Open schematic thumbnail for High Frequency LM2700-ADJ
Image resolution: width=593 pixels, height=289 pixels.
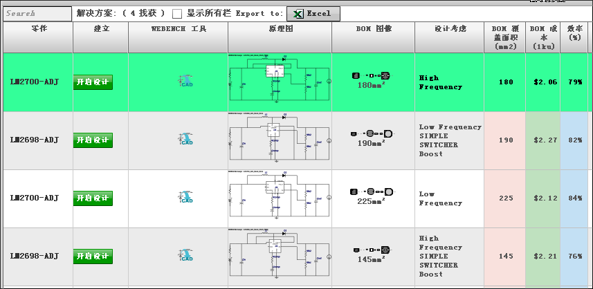[280, 79]
